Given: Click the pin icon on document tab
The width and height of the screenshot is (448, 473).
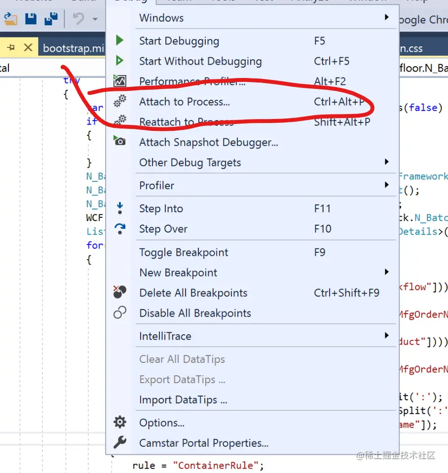Looking at the screenshot, I should 11,47.
